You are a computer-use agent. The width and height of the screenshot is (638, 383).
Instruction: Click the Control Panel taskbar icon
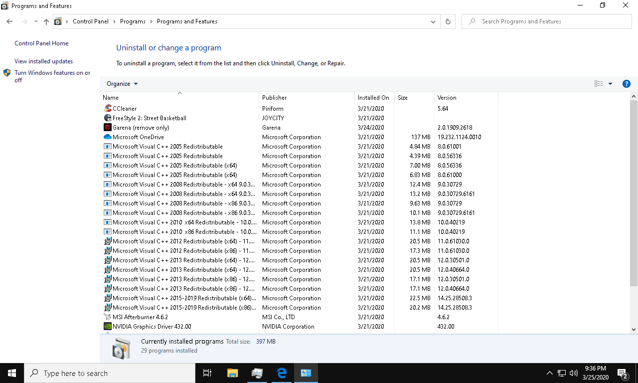tap(306, 373)
